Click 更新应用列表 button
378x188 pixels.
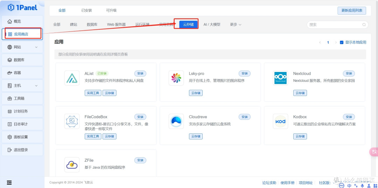tap(352, 10)
